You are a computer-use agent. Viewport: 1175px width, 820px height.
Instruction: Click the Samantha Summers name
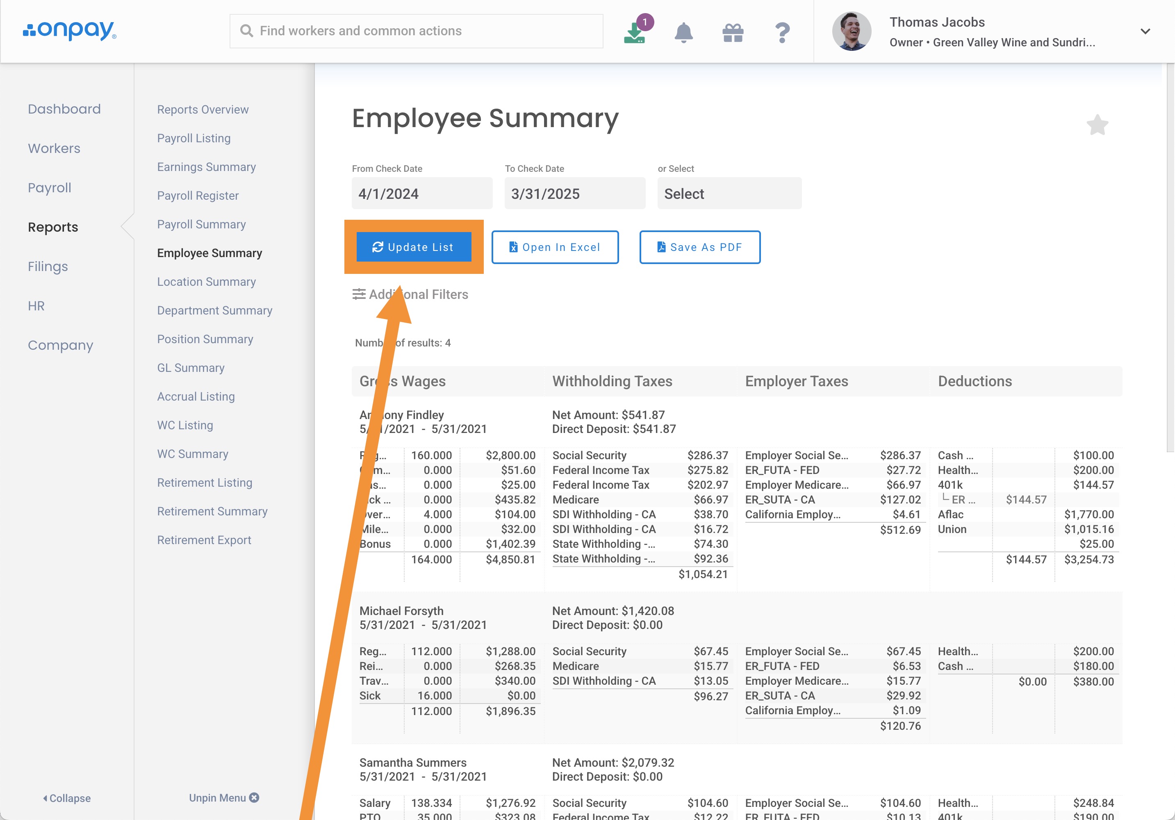[x=412, y=763]
